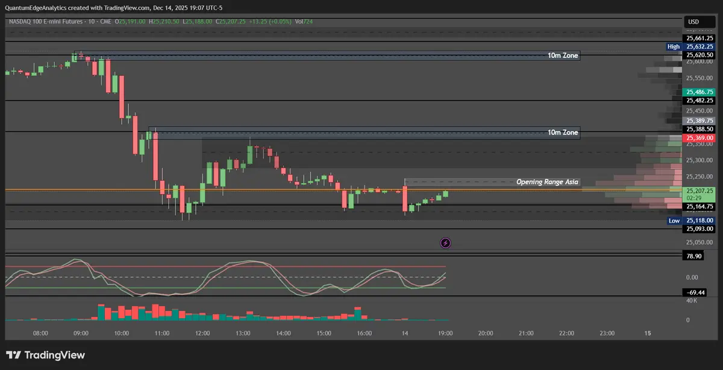The image size is (723, 370).
Task: Click the 25,300.00 axis value
Action: pyautogui.click(x=700, y=160)
